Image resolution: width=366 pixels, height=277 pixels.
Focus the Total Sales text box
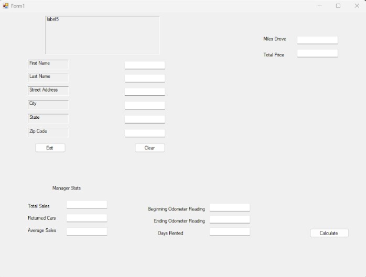click(87, 205)
